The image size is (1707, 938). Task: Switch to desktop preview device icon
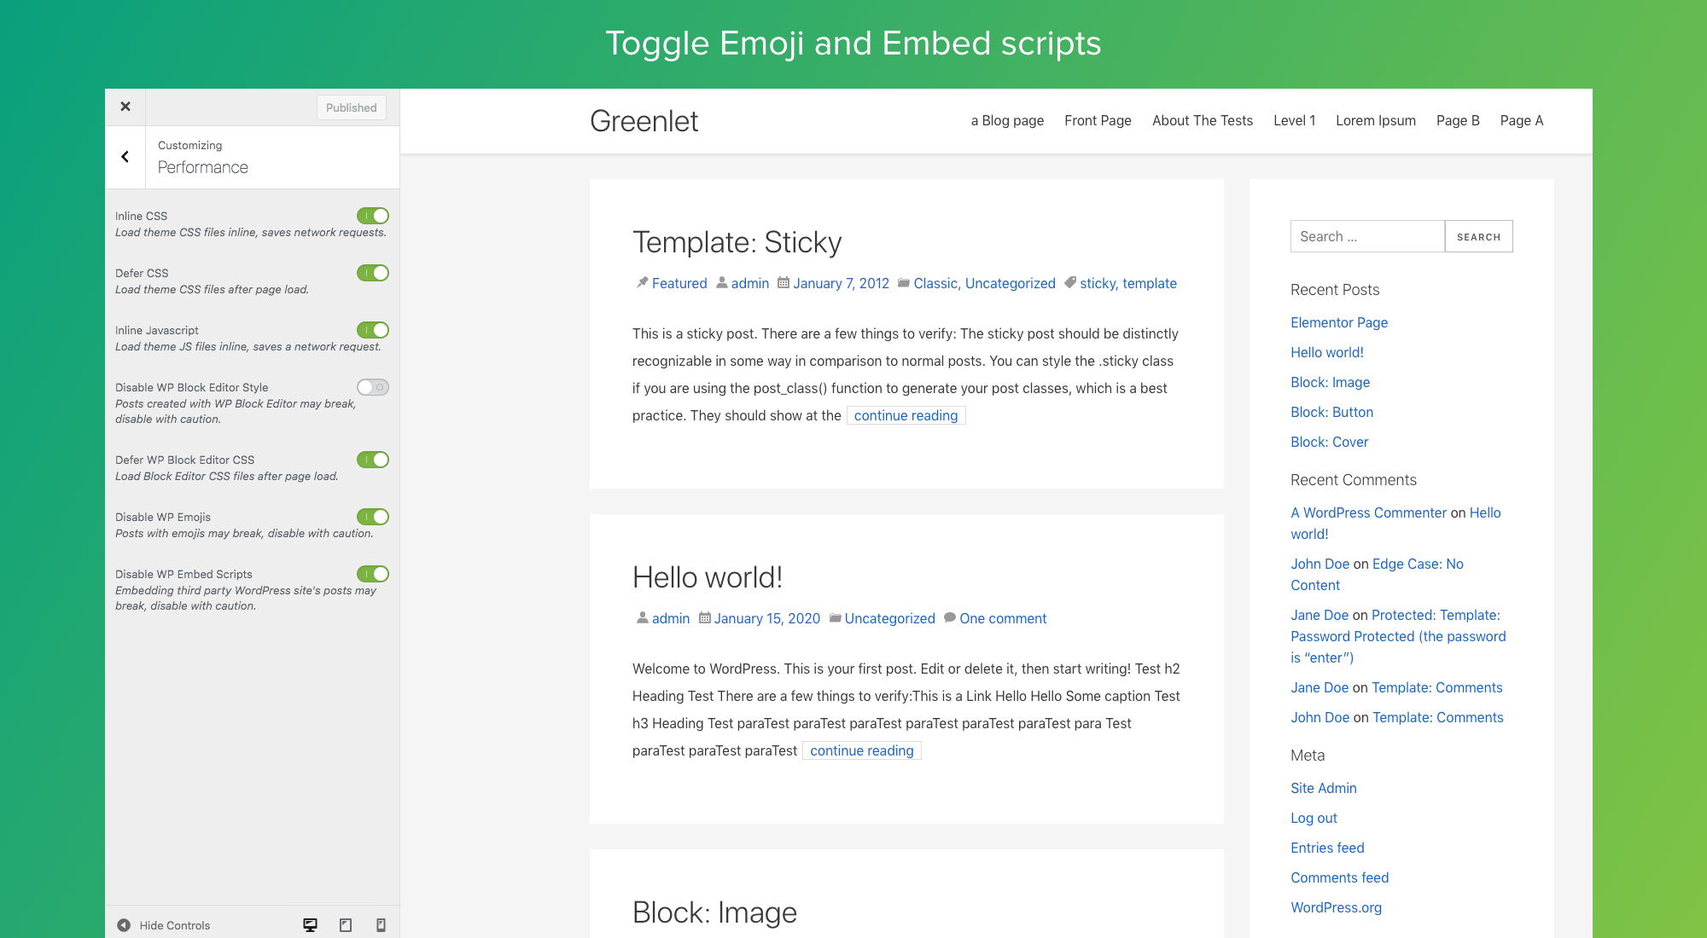coord(311,925)
